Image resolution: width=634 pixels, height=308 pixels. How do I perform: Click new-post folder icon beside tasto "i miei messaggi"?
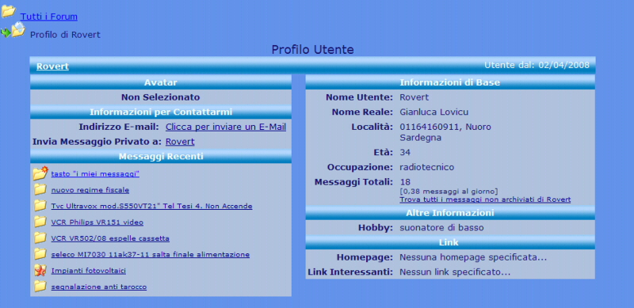40,173
